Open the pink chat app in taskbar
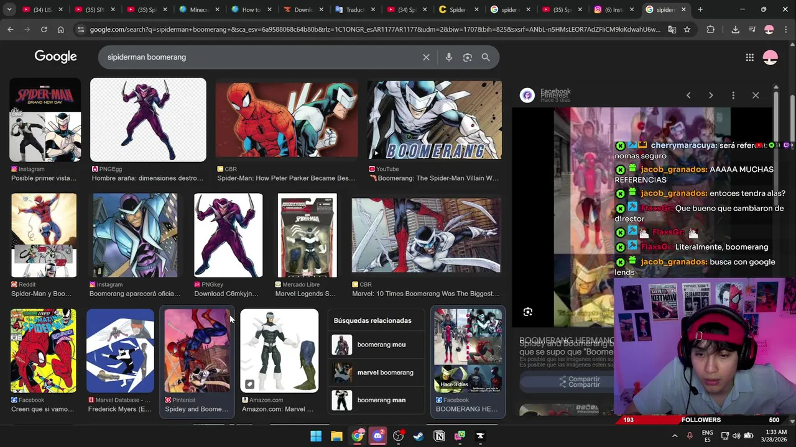The width and height of the screenshot is (796, 447). coord(460,436)
